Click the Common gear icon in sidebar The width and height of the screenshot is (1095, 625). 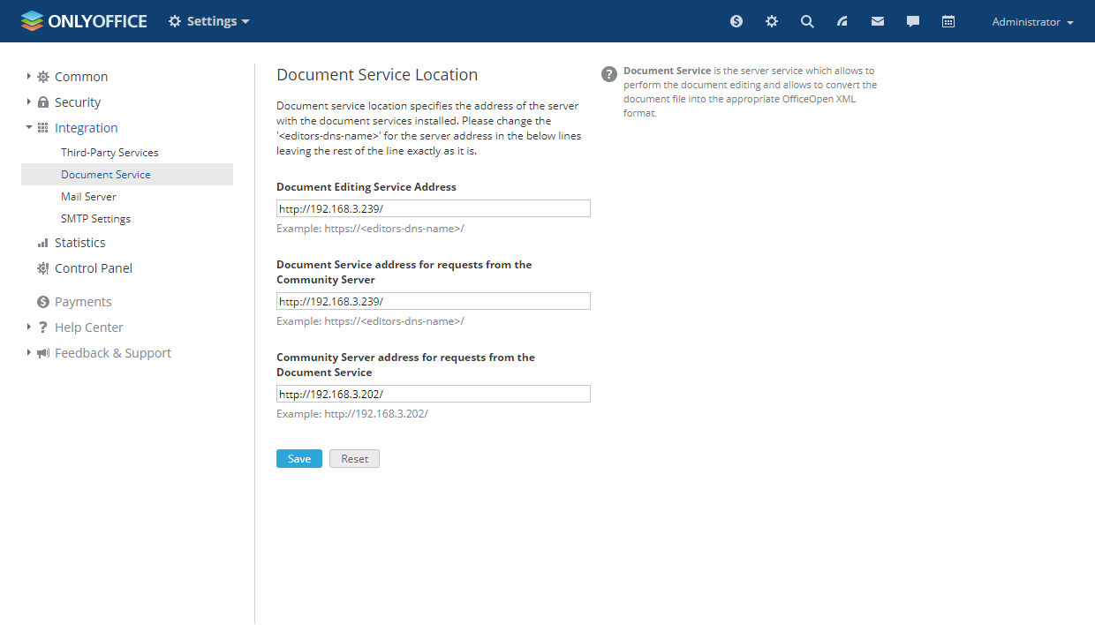42,76
